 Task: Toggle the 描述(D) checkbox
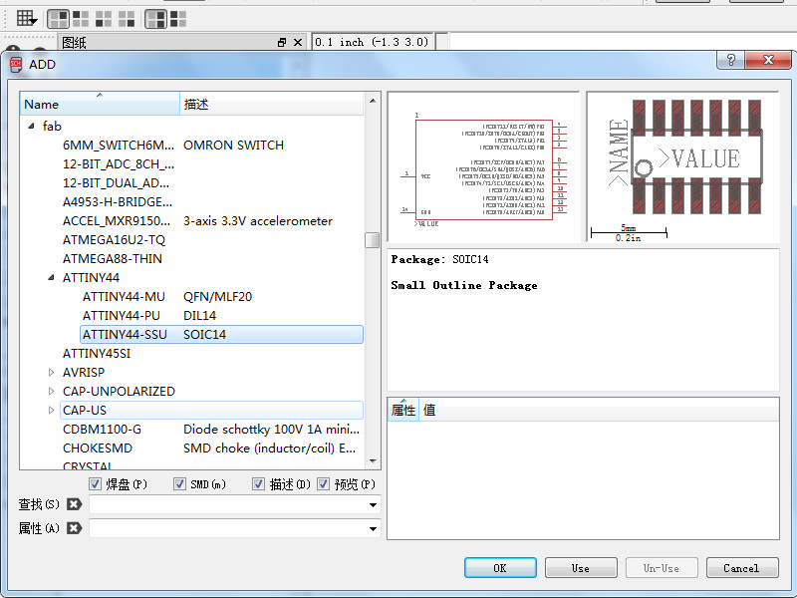tap(258, 483)
